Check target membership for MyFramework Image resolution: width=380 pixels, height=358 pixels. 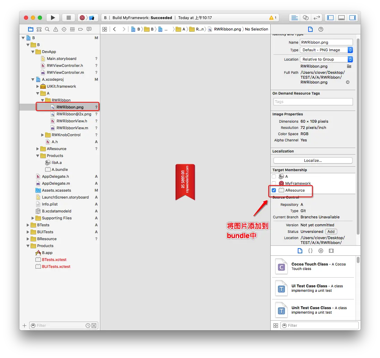[274, 183]
